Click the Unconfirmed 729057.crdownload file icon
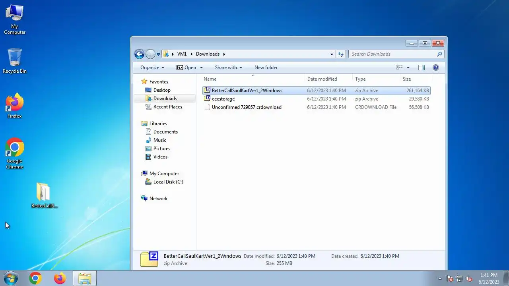This screenshot has height=286, width=509. click(x=207, y=107)
